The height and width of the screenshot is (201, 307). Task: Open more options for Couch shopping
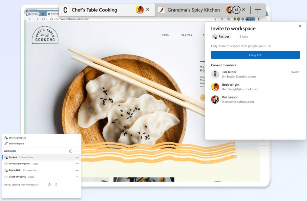point(77,177)
